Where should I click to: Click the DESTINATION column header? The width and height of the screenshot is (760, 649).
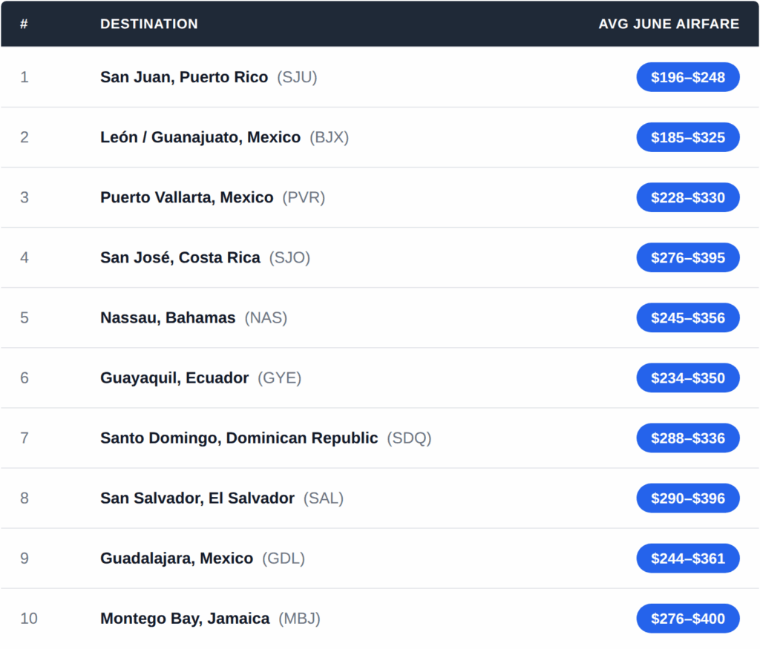coord(149,24)
